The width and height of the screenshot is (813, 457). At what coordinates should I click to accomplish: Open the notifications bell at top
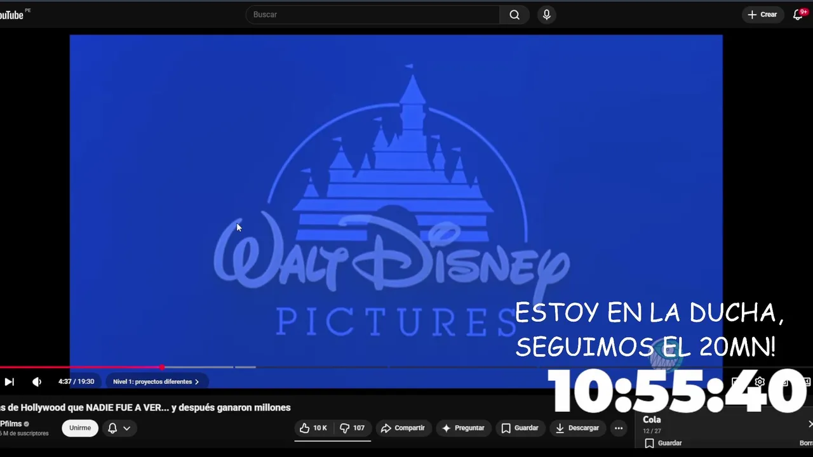[x=798, y=15]
